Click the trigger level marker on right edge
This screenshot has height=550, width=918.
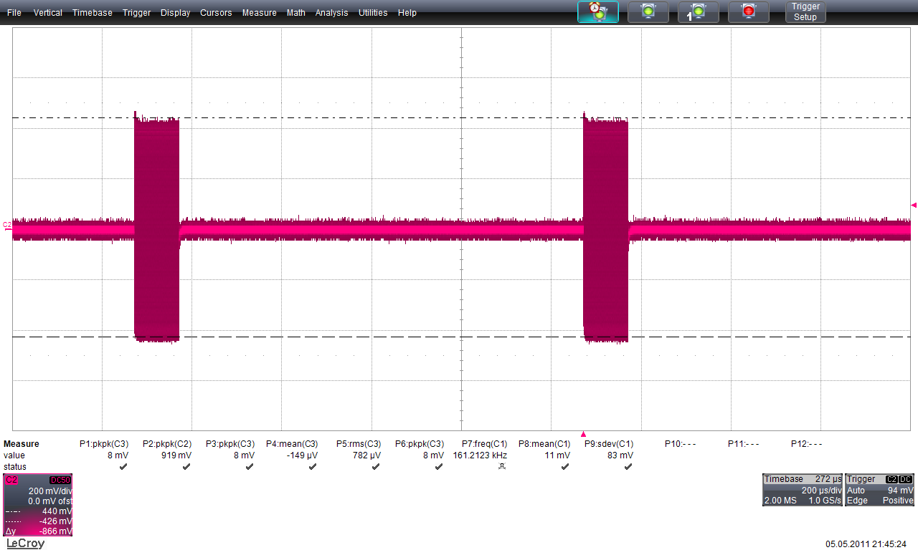coord(914,206)
